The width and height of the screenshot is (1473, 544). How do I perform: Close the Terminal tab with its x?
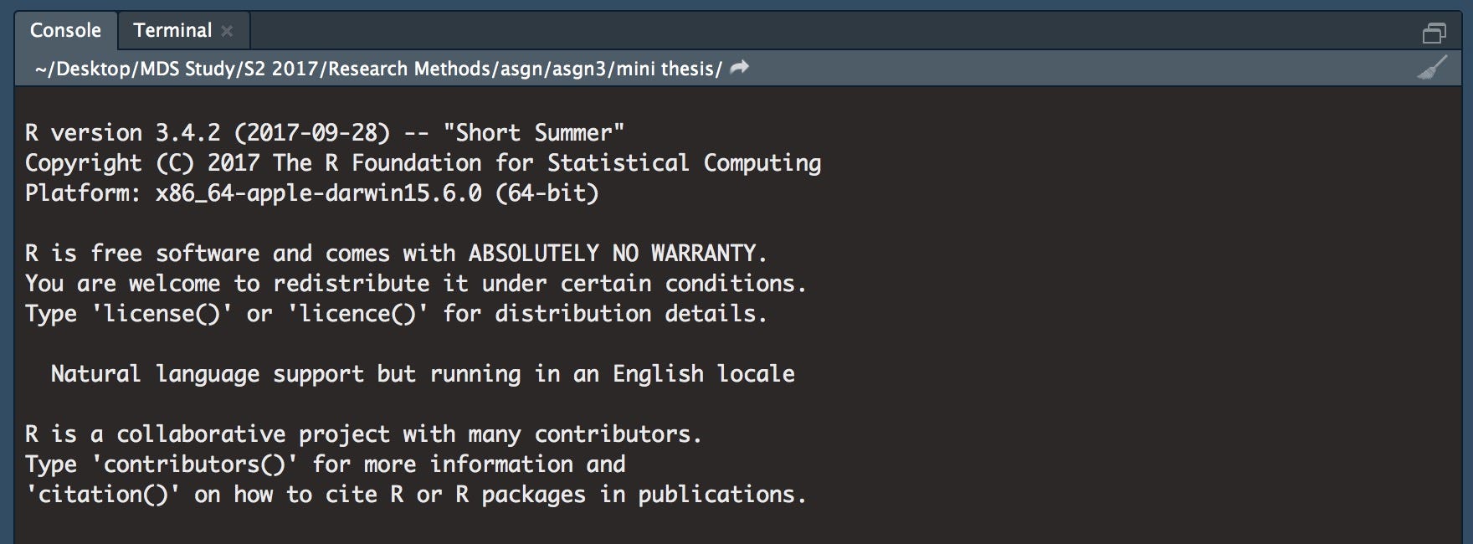coord(227,29)
